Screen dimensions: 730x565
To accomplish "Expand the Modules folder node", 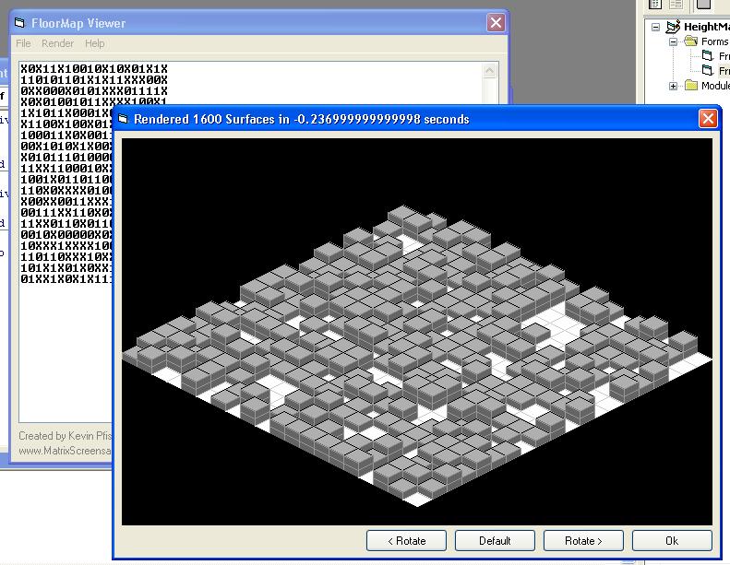I will (673, 86).
